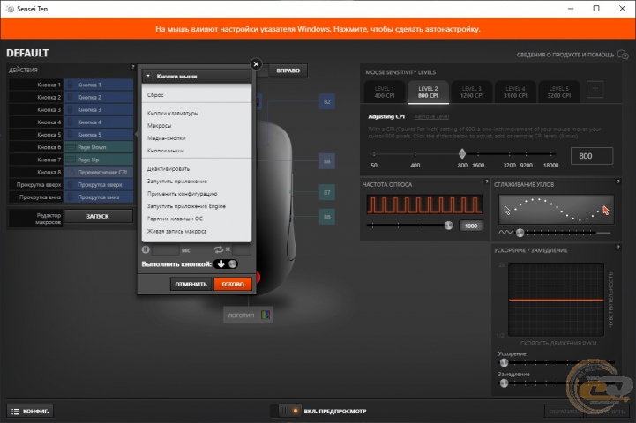Image resolution: width=636 pixels, height=423 pixels.
Task: Click the Ускорение slider knob
Action: tap(504, 362)
